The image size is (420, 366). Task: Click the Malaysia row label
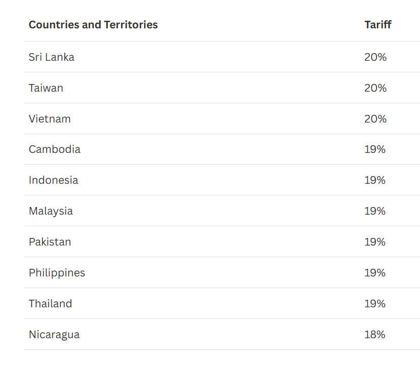coord(51,211)
